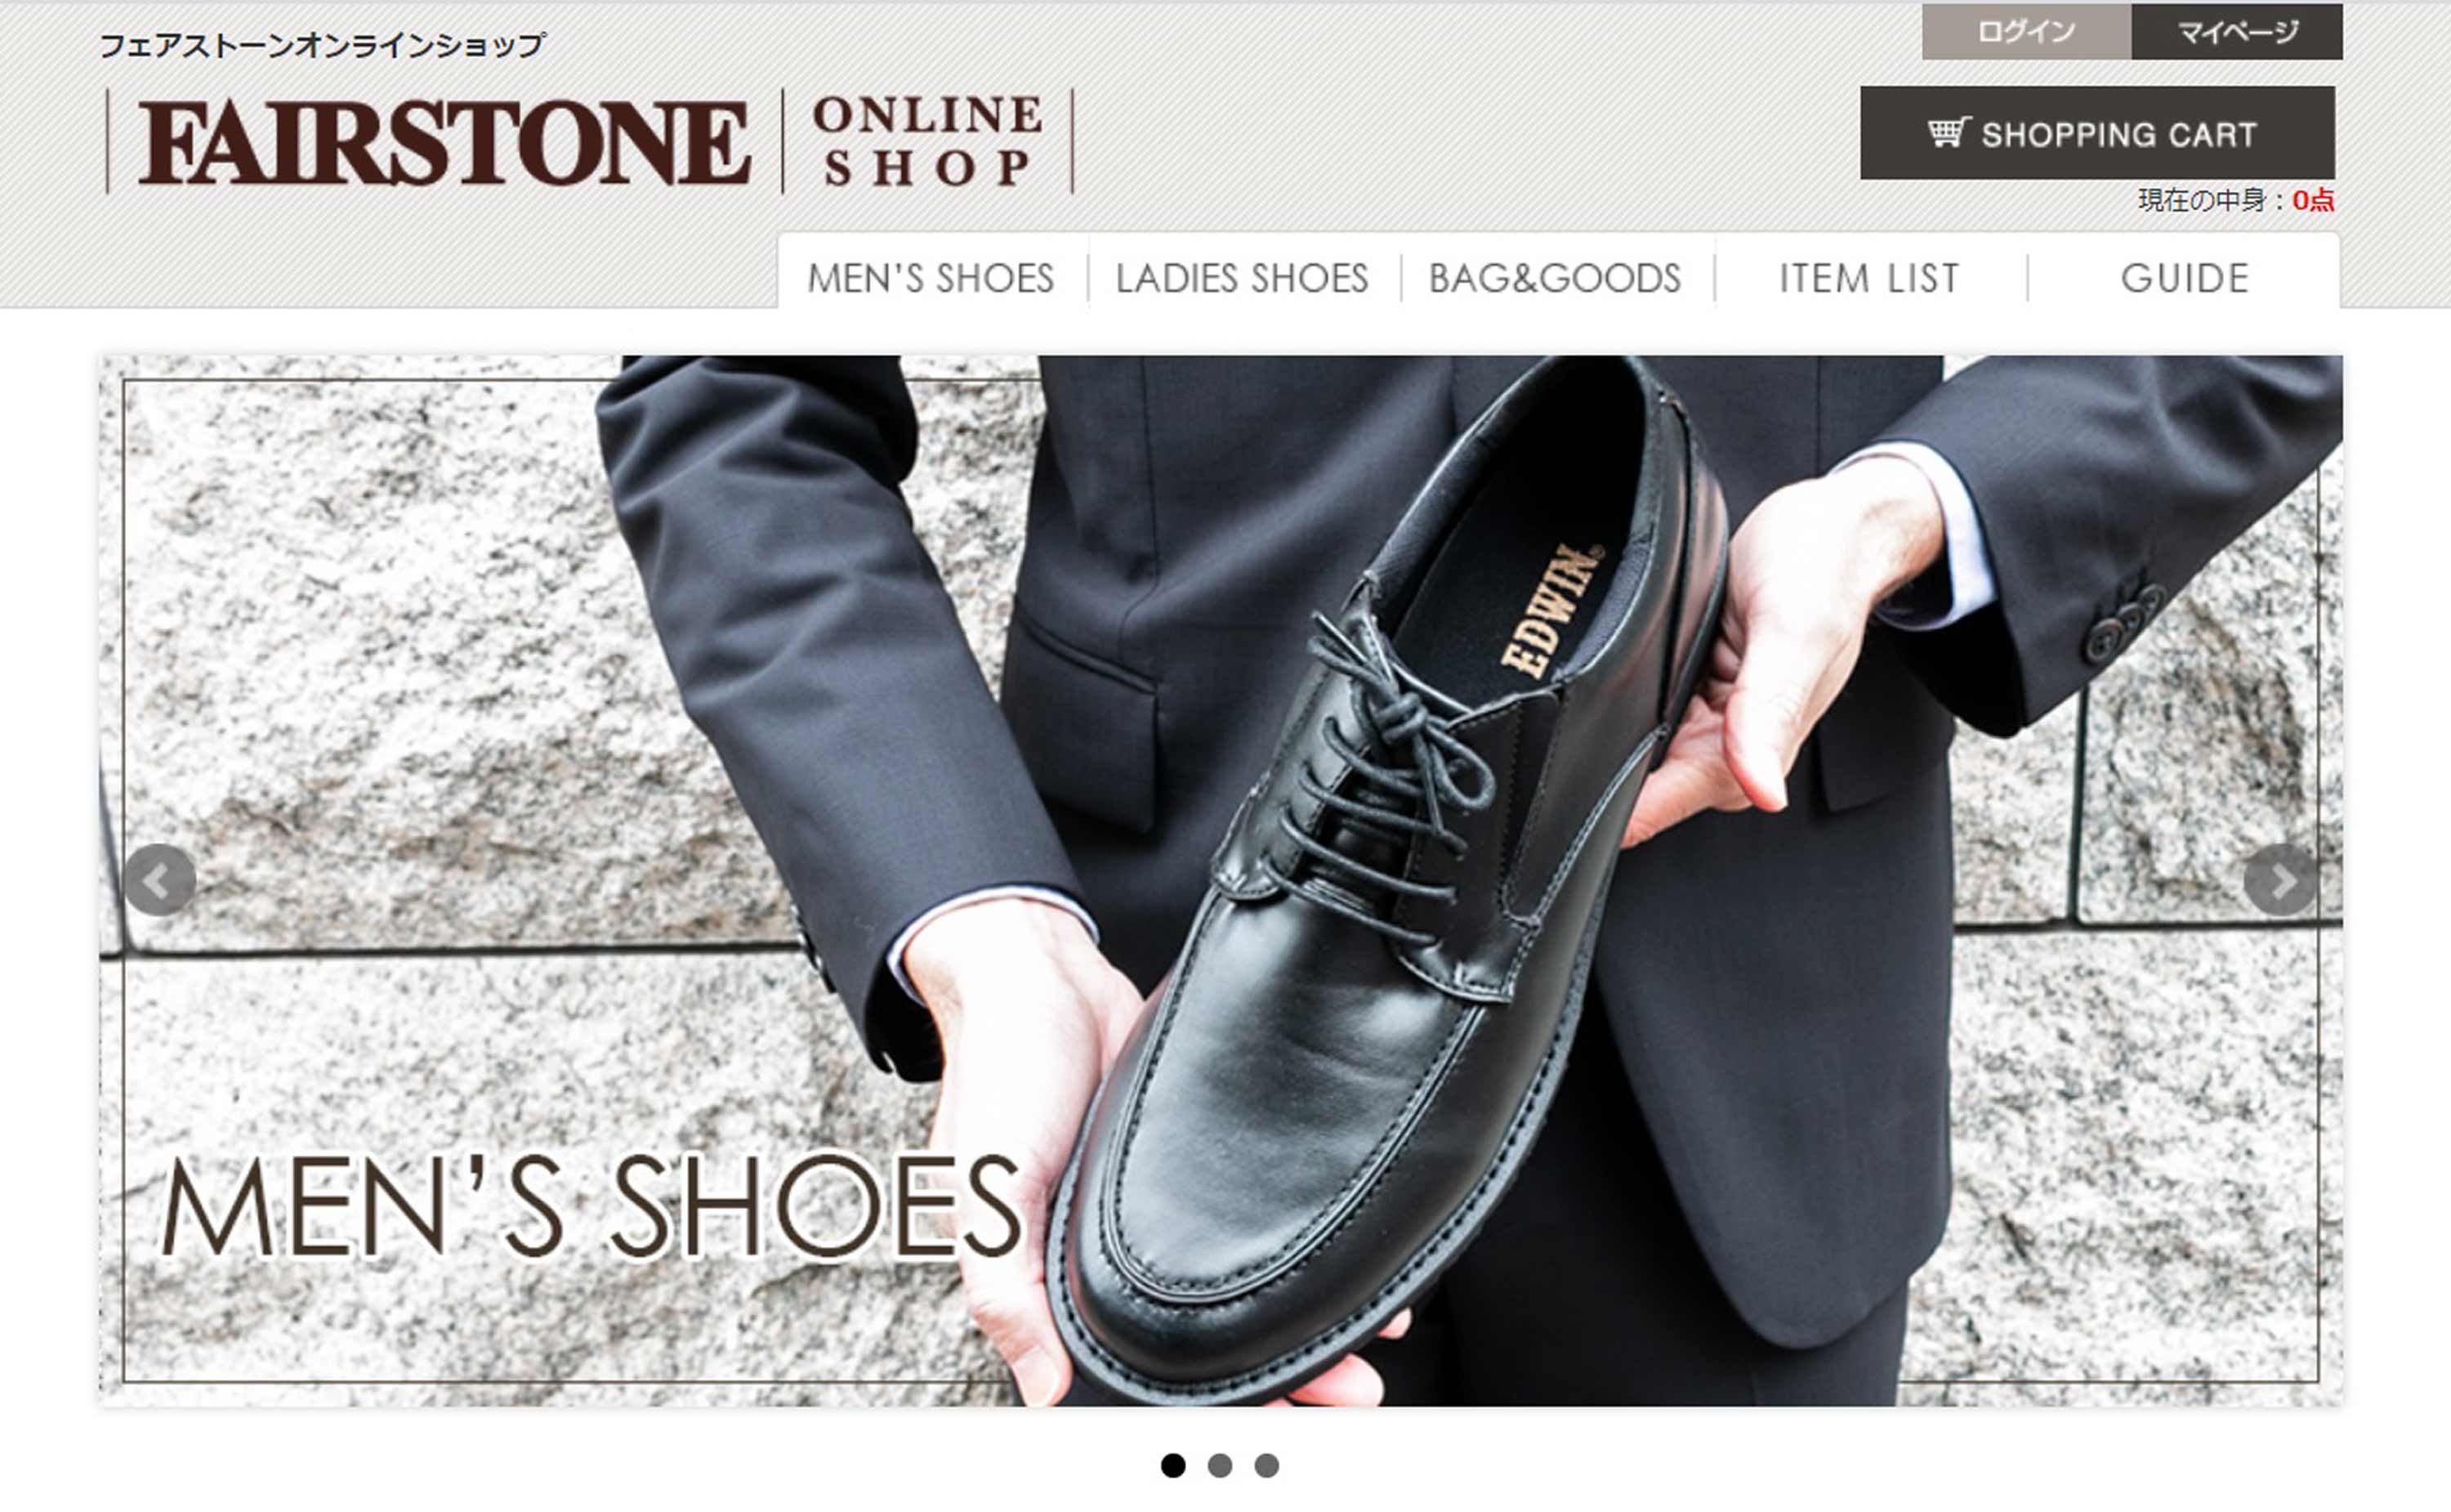Click the ログイン login button
This screenshot has height=1512, width=2451.
[x=2026, y=32]
